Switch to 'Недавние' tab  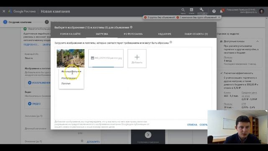[165, 34]
